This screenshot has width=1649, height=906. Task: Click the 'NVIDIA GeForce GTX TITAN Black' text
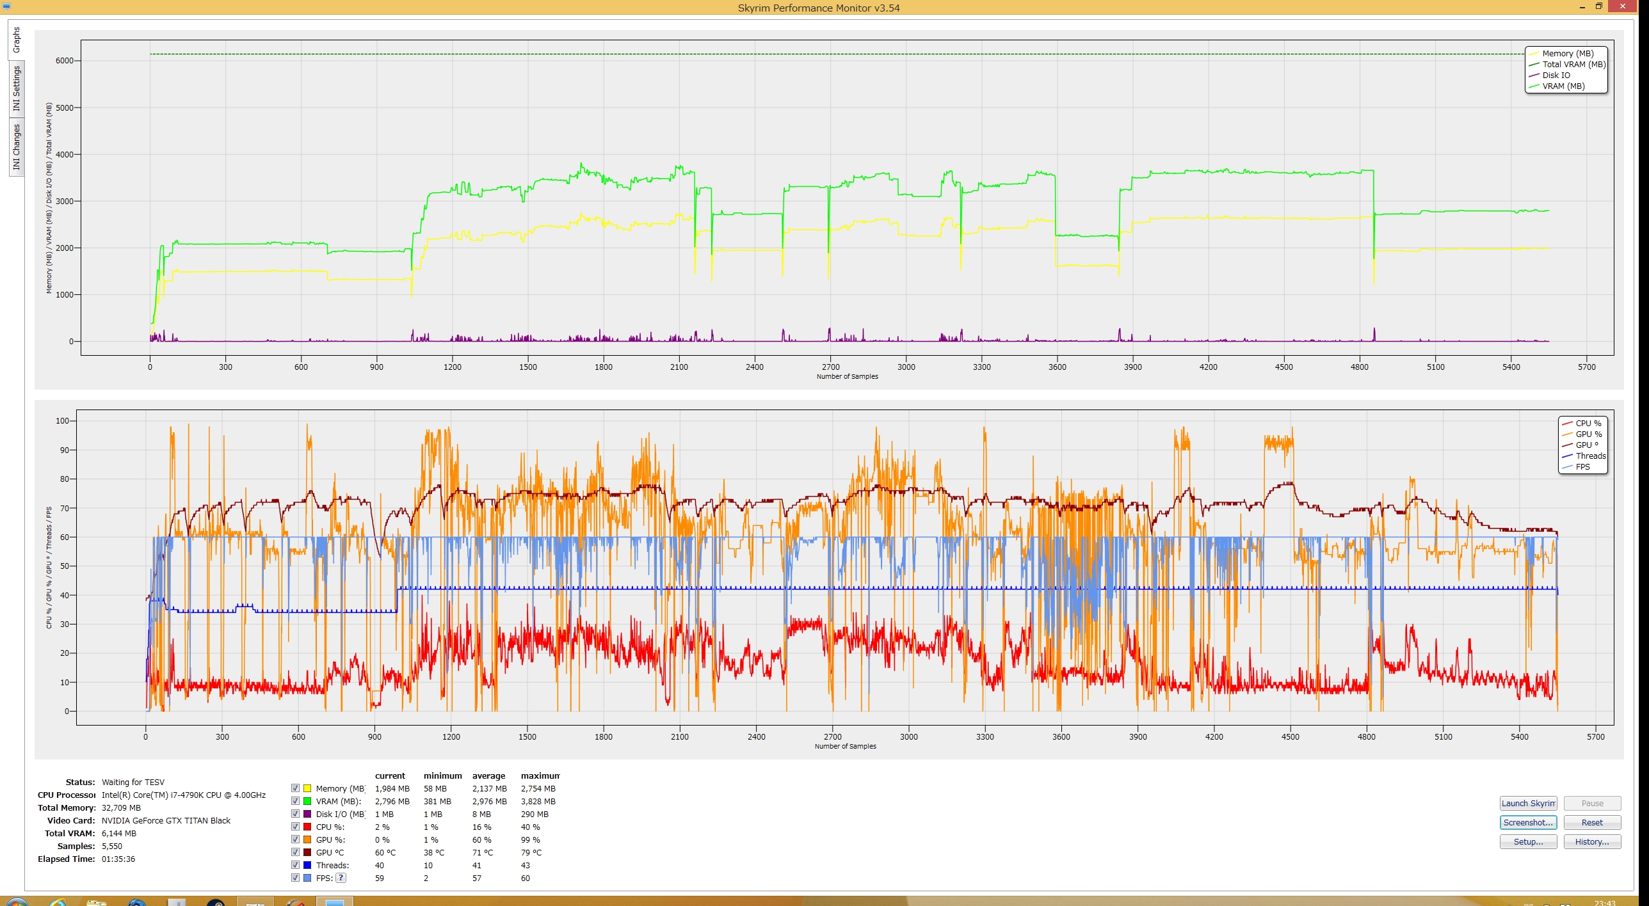[166, 821]
